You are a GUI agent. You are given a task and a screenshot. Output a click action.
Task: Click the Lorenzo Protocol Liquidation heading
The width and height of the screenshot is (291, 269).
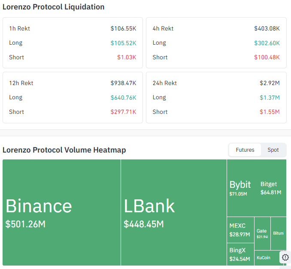(54, 7)
